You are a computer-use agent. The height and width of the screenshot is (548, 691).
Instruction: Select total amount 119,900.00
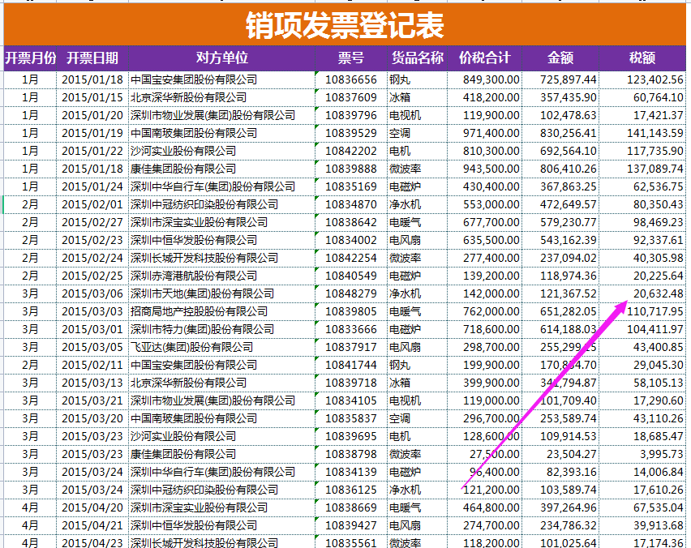[x=485, y=115]
